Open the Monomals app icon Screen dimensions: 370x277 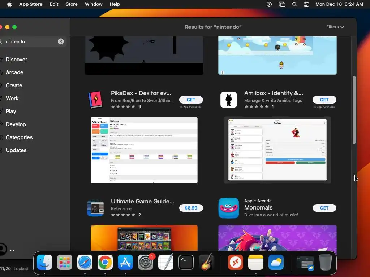[x=229, y=208]
